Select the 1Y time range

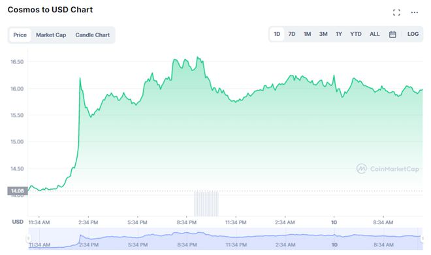339,34
